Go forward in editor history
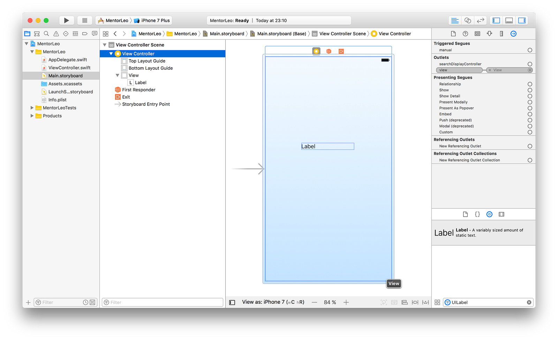The height and width of the screenshot is (340, 558). (x=124, y=34)
